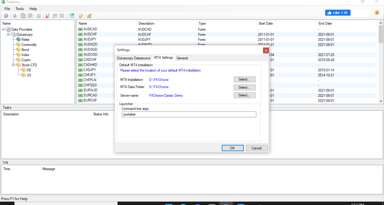Image resolution: width=384 pixels, height=205 pixels.
Task: Click the open padlock toolbar icon
Action: 89,16
